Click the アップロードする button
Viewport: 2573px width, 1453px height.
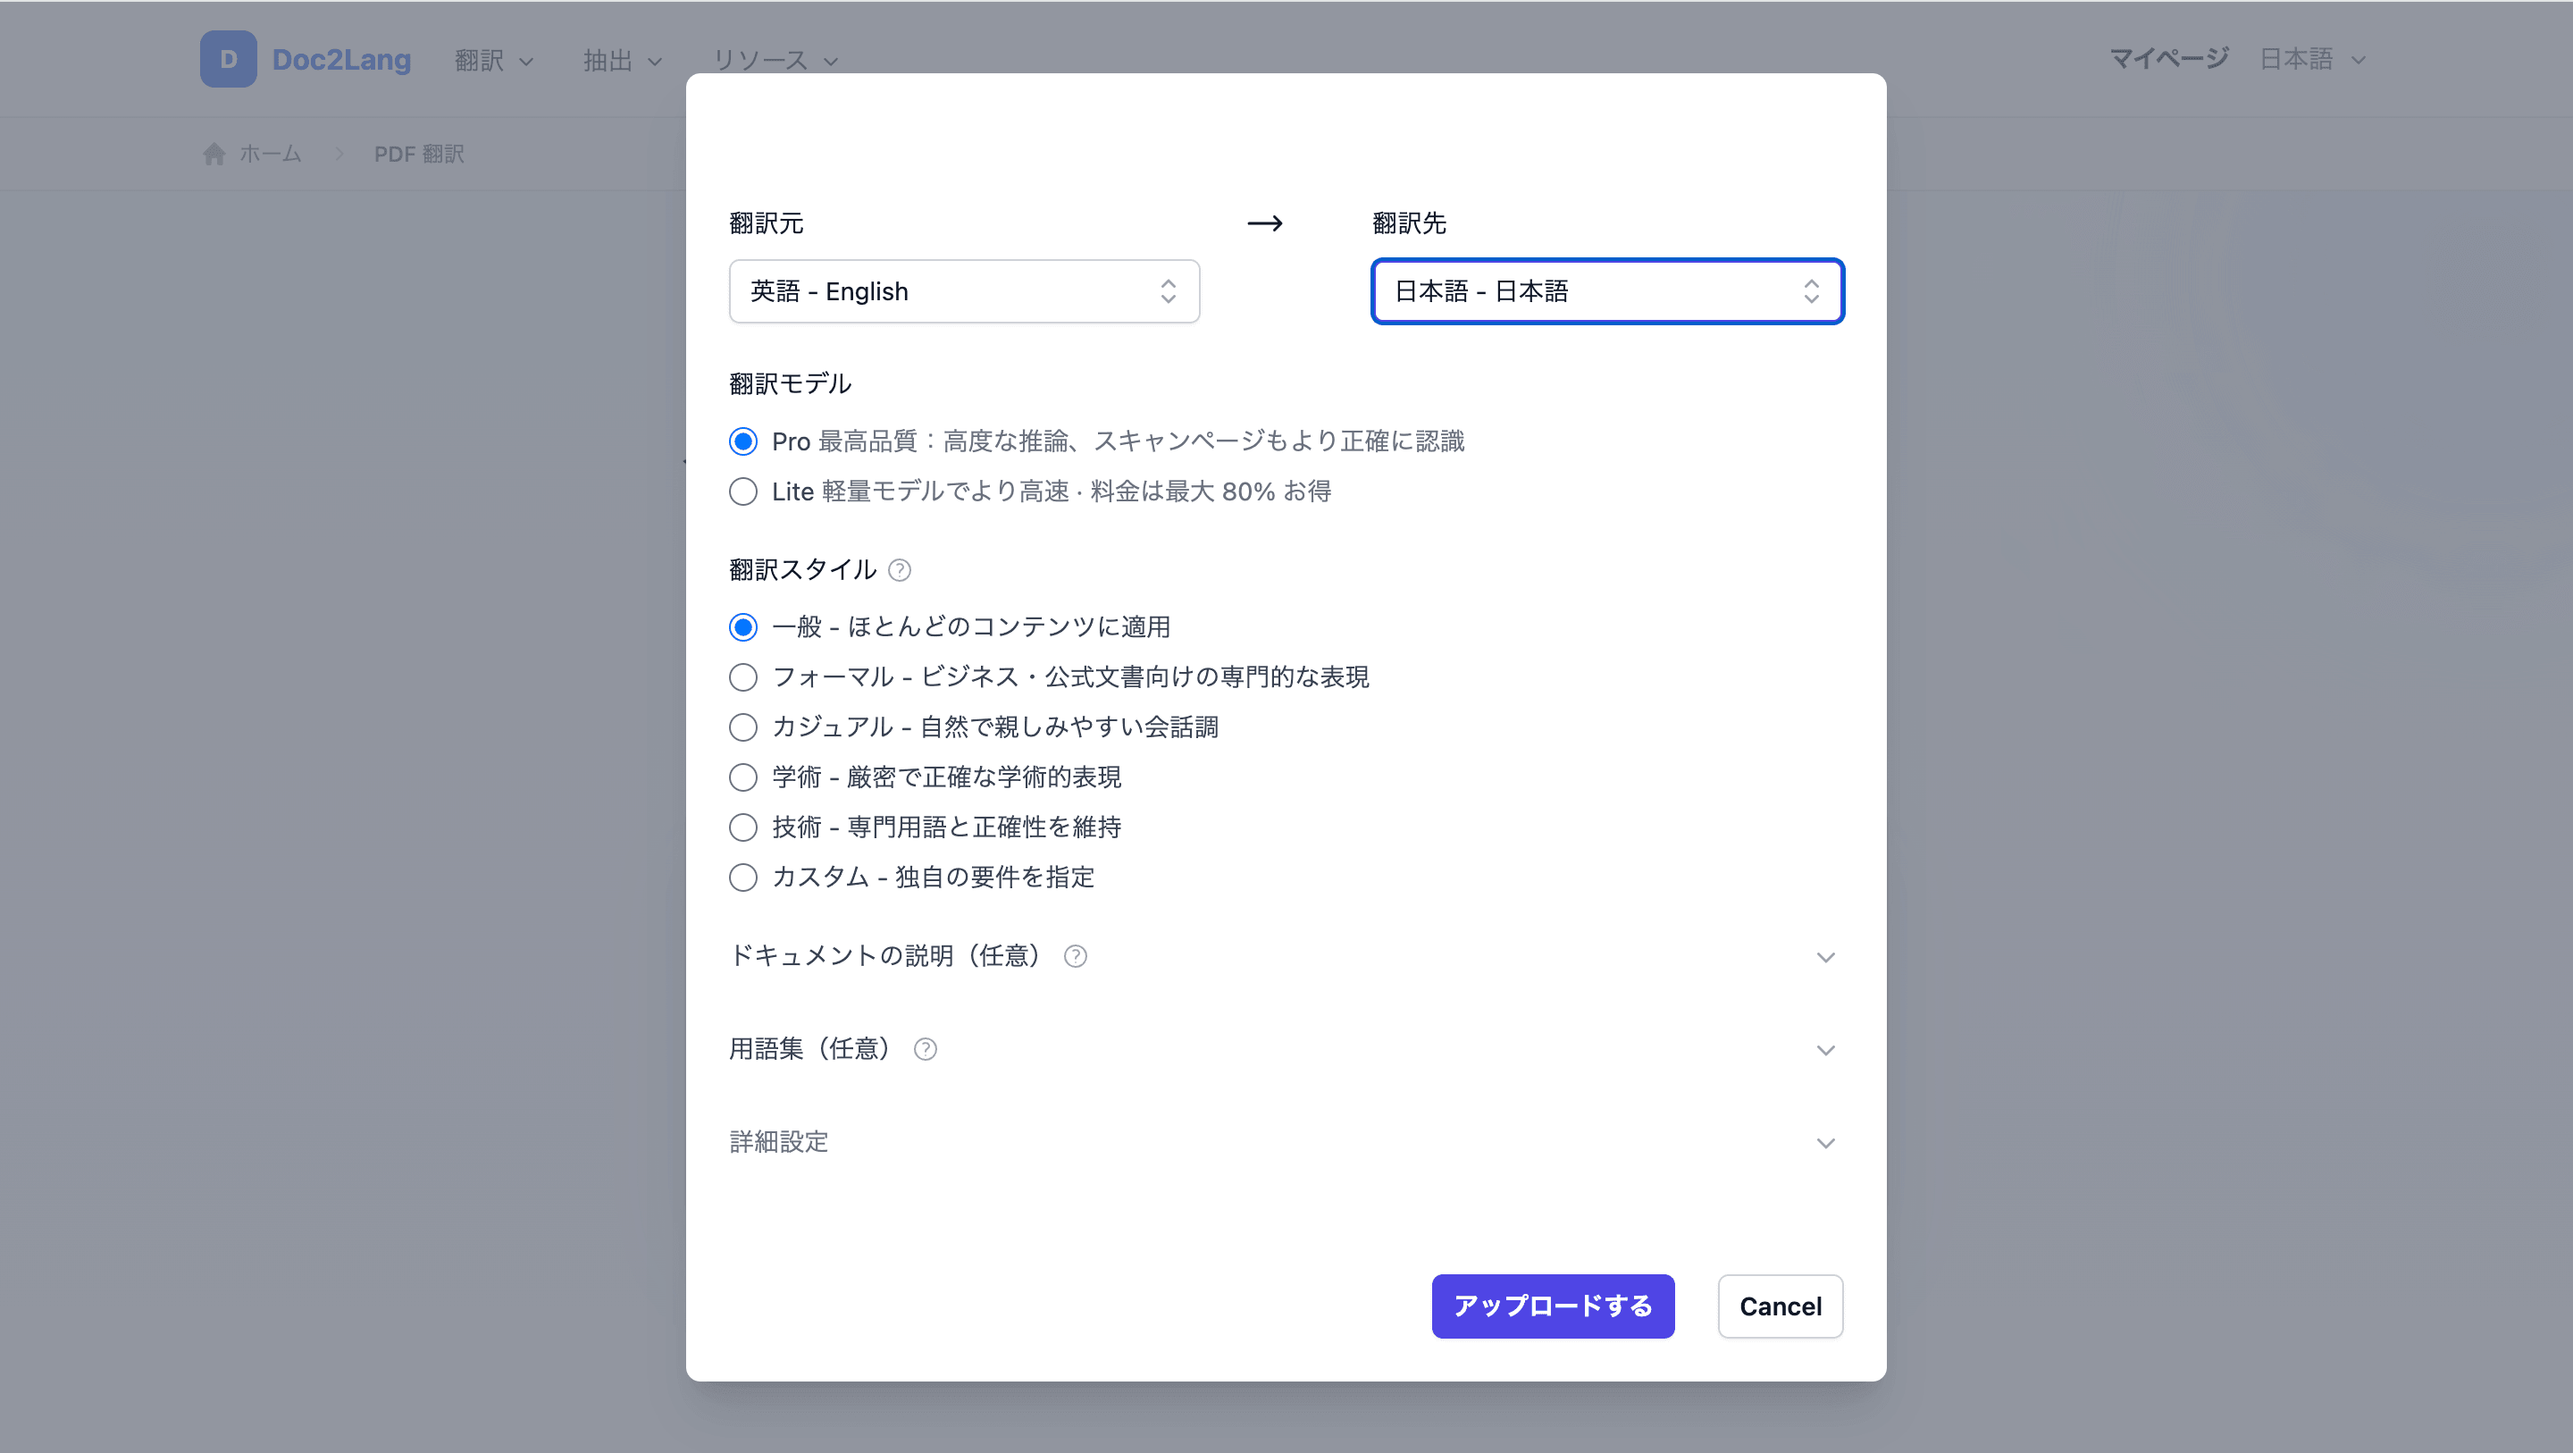(1552, 1306)
